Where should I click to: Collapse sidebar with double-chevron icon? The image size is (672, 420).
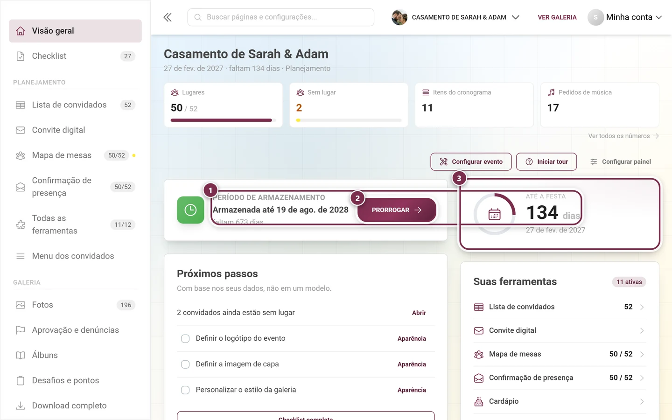[168, 17]
